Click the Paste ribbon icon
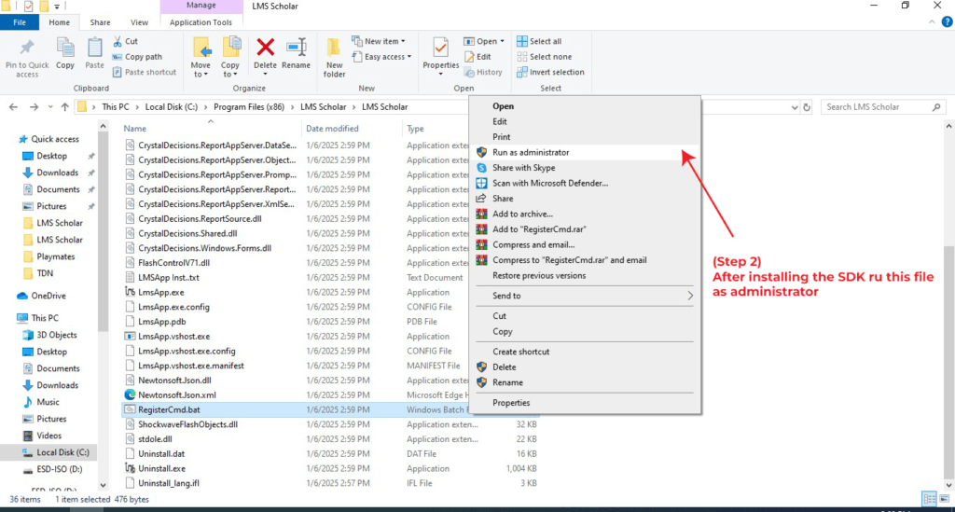The image size is (955, 512). (x=94, y=48)
